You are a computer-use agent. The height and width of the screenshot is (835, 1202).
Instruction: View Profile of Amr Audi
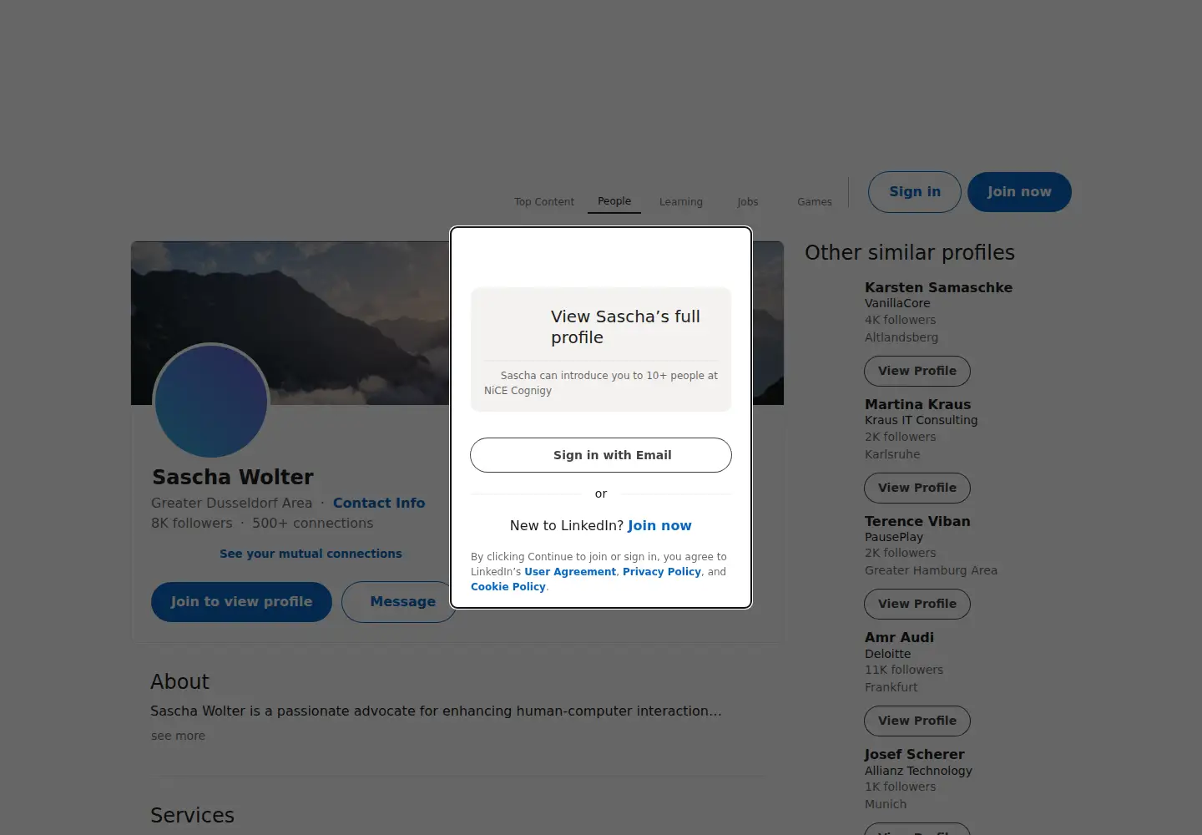tap(917, 721)
